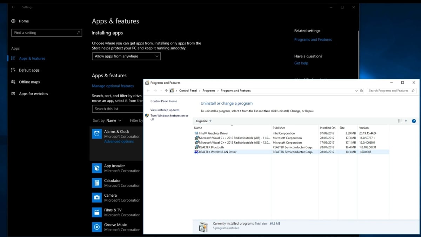Click the Intel Corporation publisher cell
The height and width of the screenshot is (237, 421).
[284, 133]
